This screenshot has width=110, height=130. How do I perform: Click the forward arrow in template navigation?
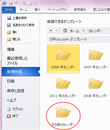click(56, 30)
